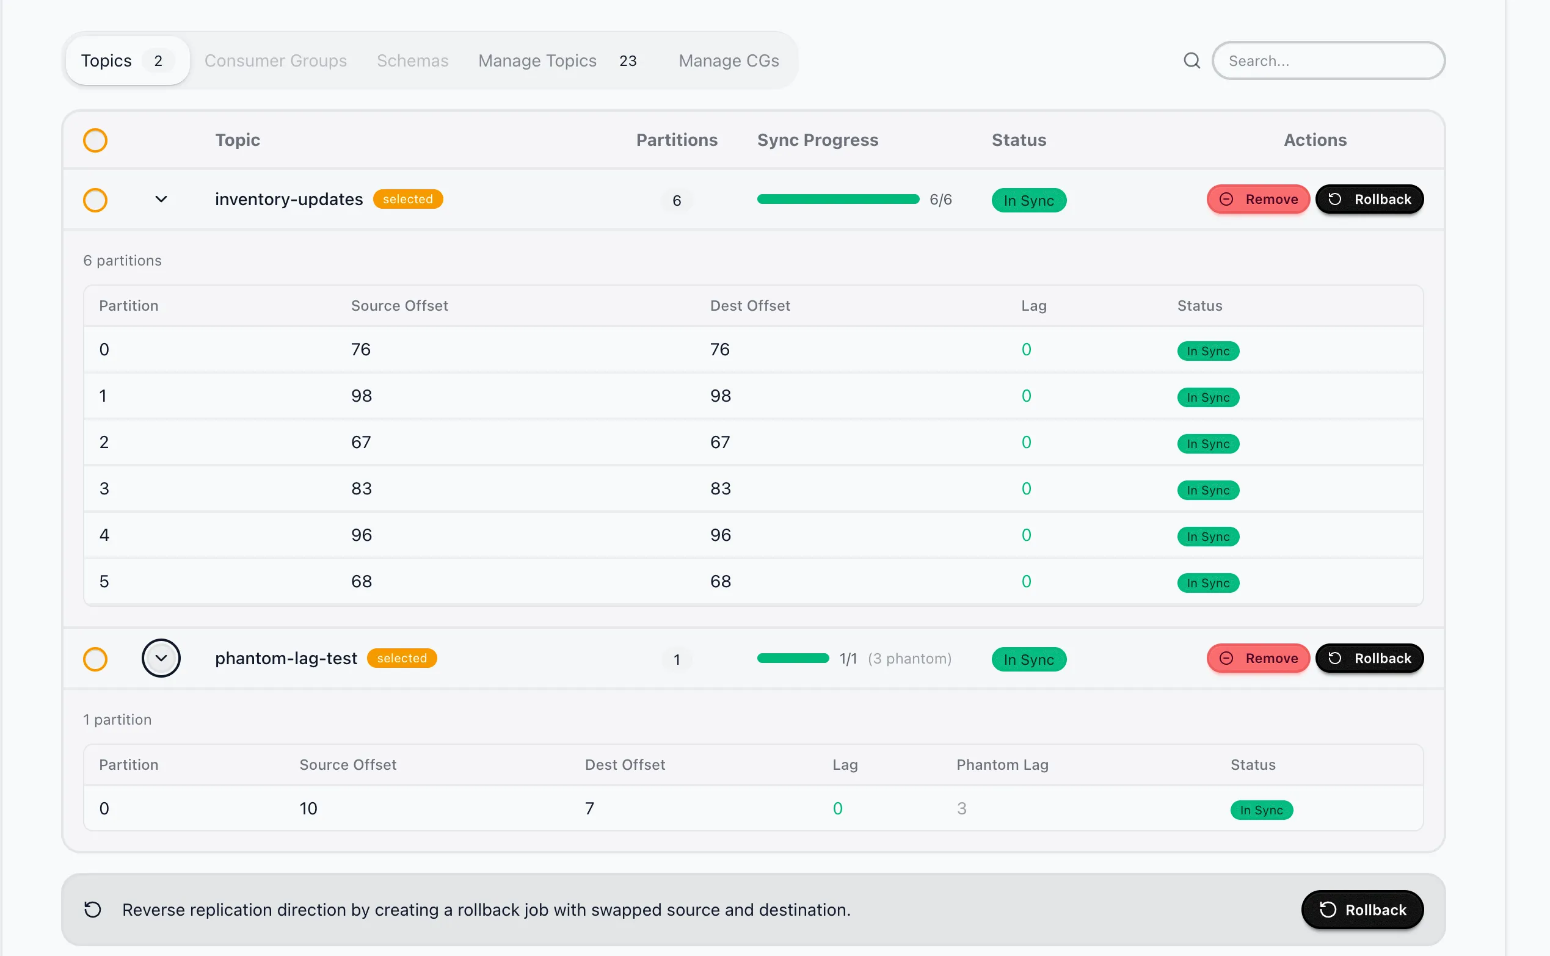
Task: Switch to the Consumer Groups tab
Action: point(275,60)
